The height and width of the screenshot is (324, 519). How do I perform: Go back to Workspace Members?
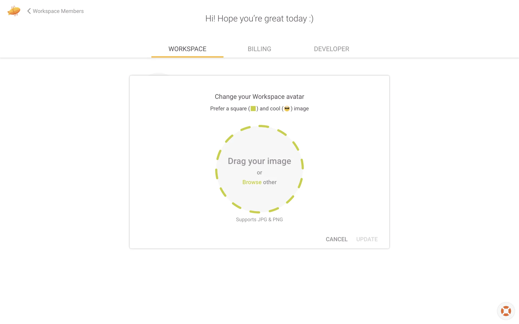point(58,11)
